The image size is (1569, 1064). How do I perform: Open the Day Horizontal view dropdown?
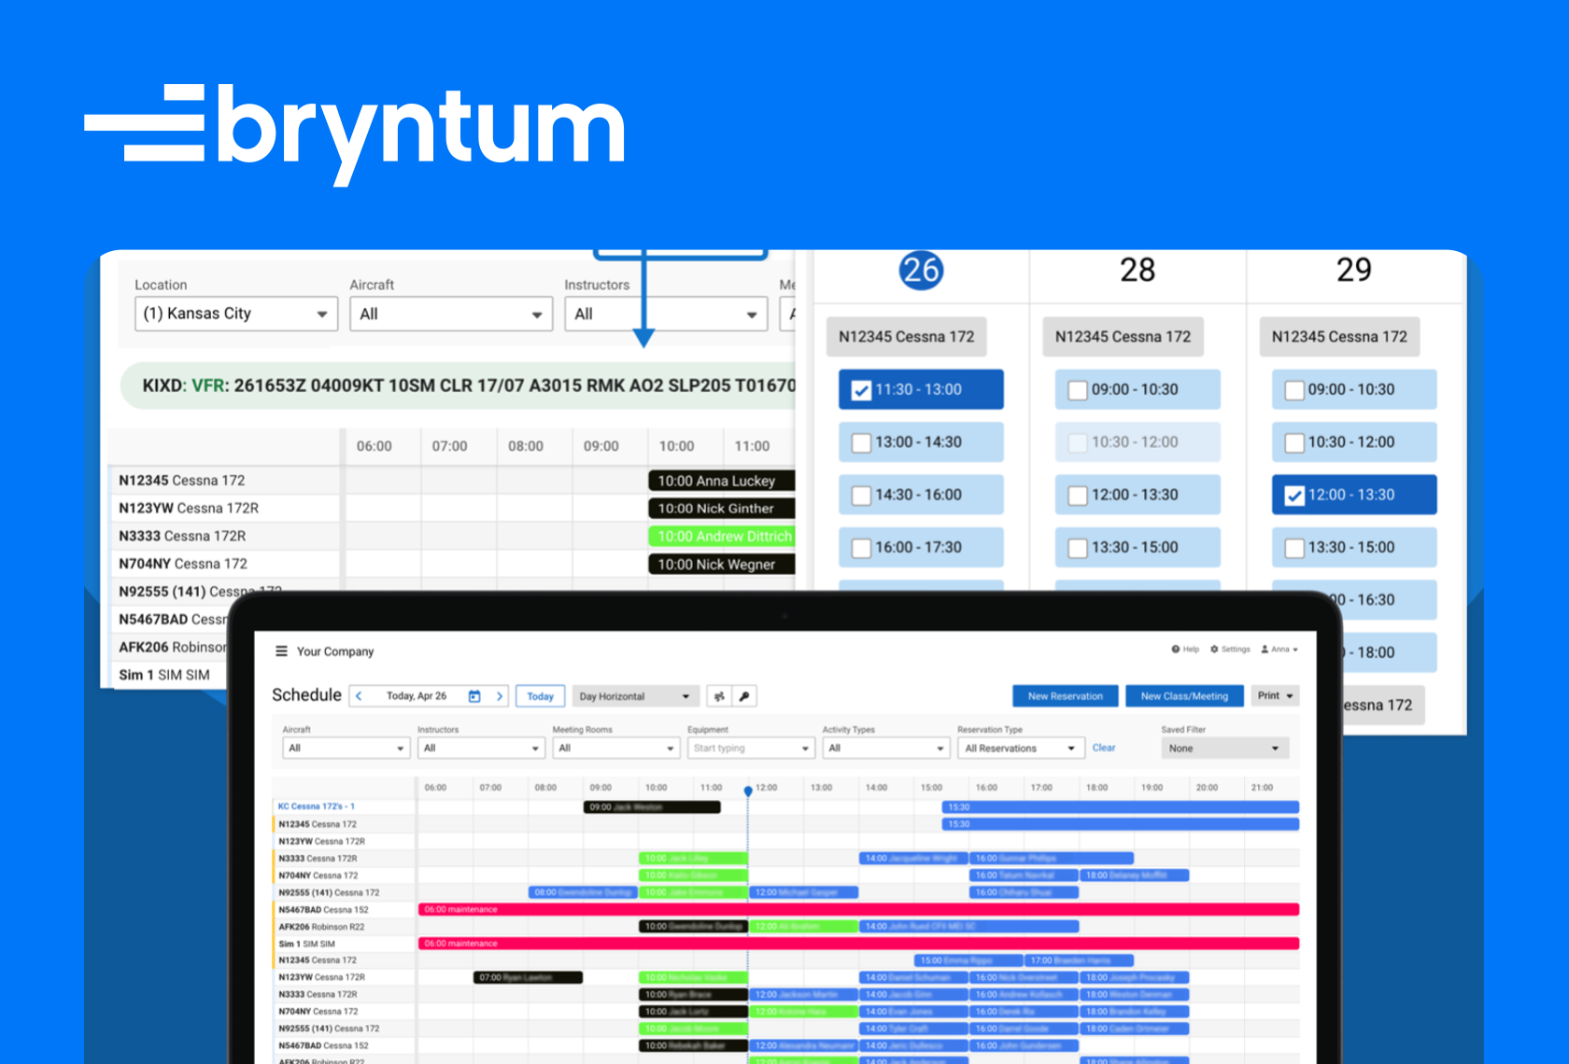tap(636, 696)
